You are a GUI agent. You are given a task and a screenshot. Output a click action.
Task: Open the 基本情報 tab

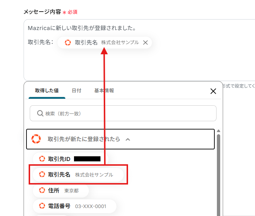click(104, 90)
